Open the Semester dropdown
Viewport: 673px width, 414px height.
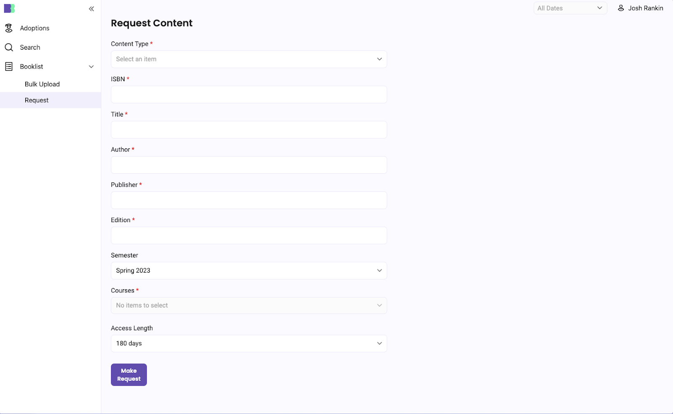click(249, 271)
